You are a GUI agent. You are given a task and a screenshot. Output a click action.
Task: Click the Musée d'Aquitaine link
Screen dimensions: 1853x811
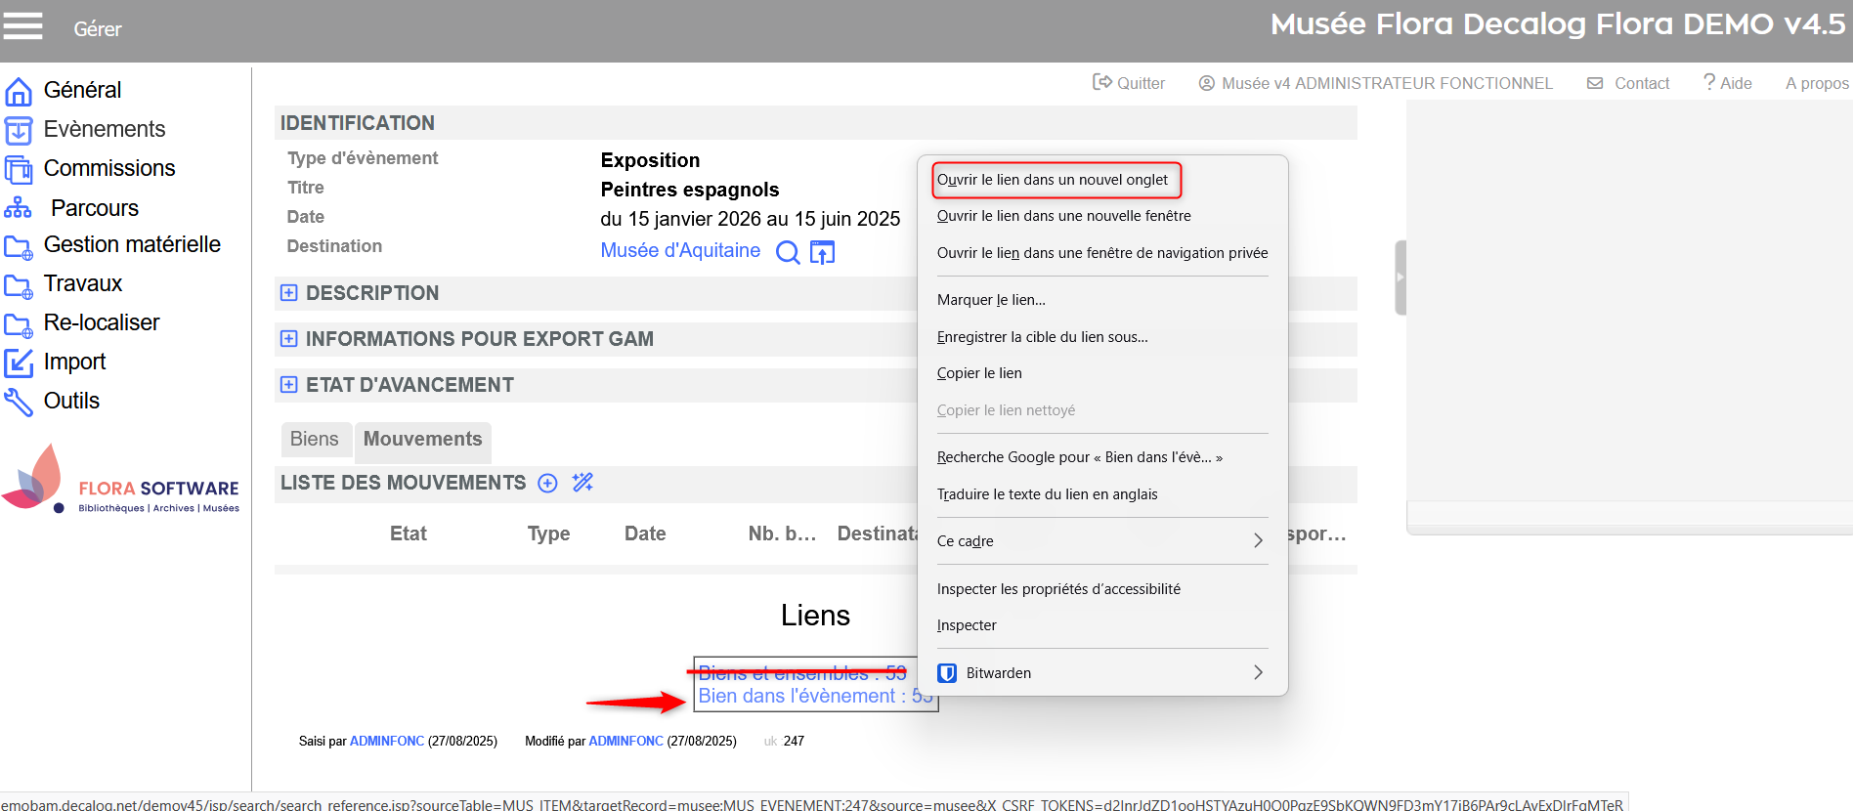680,251
